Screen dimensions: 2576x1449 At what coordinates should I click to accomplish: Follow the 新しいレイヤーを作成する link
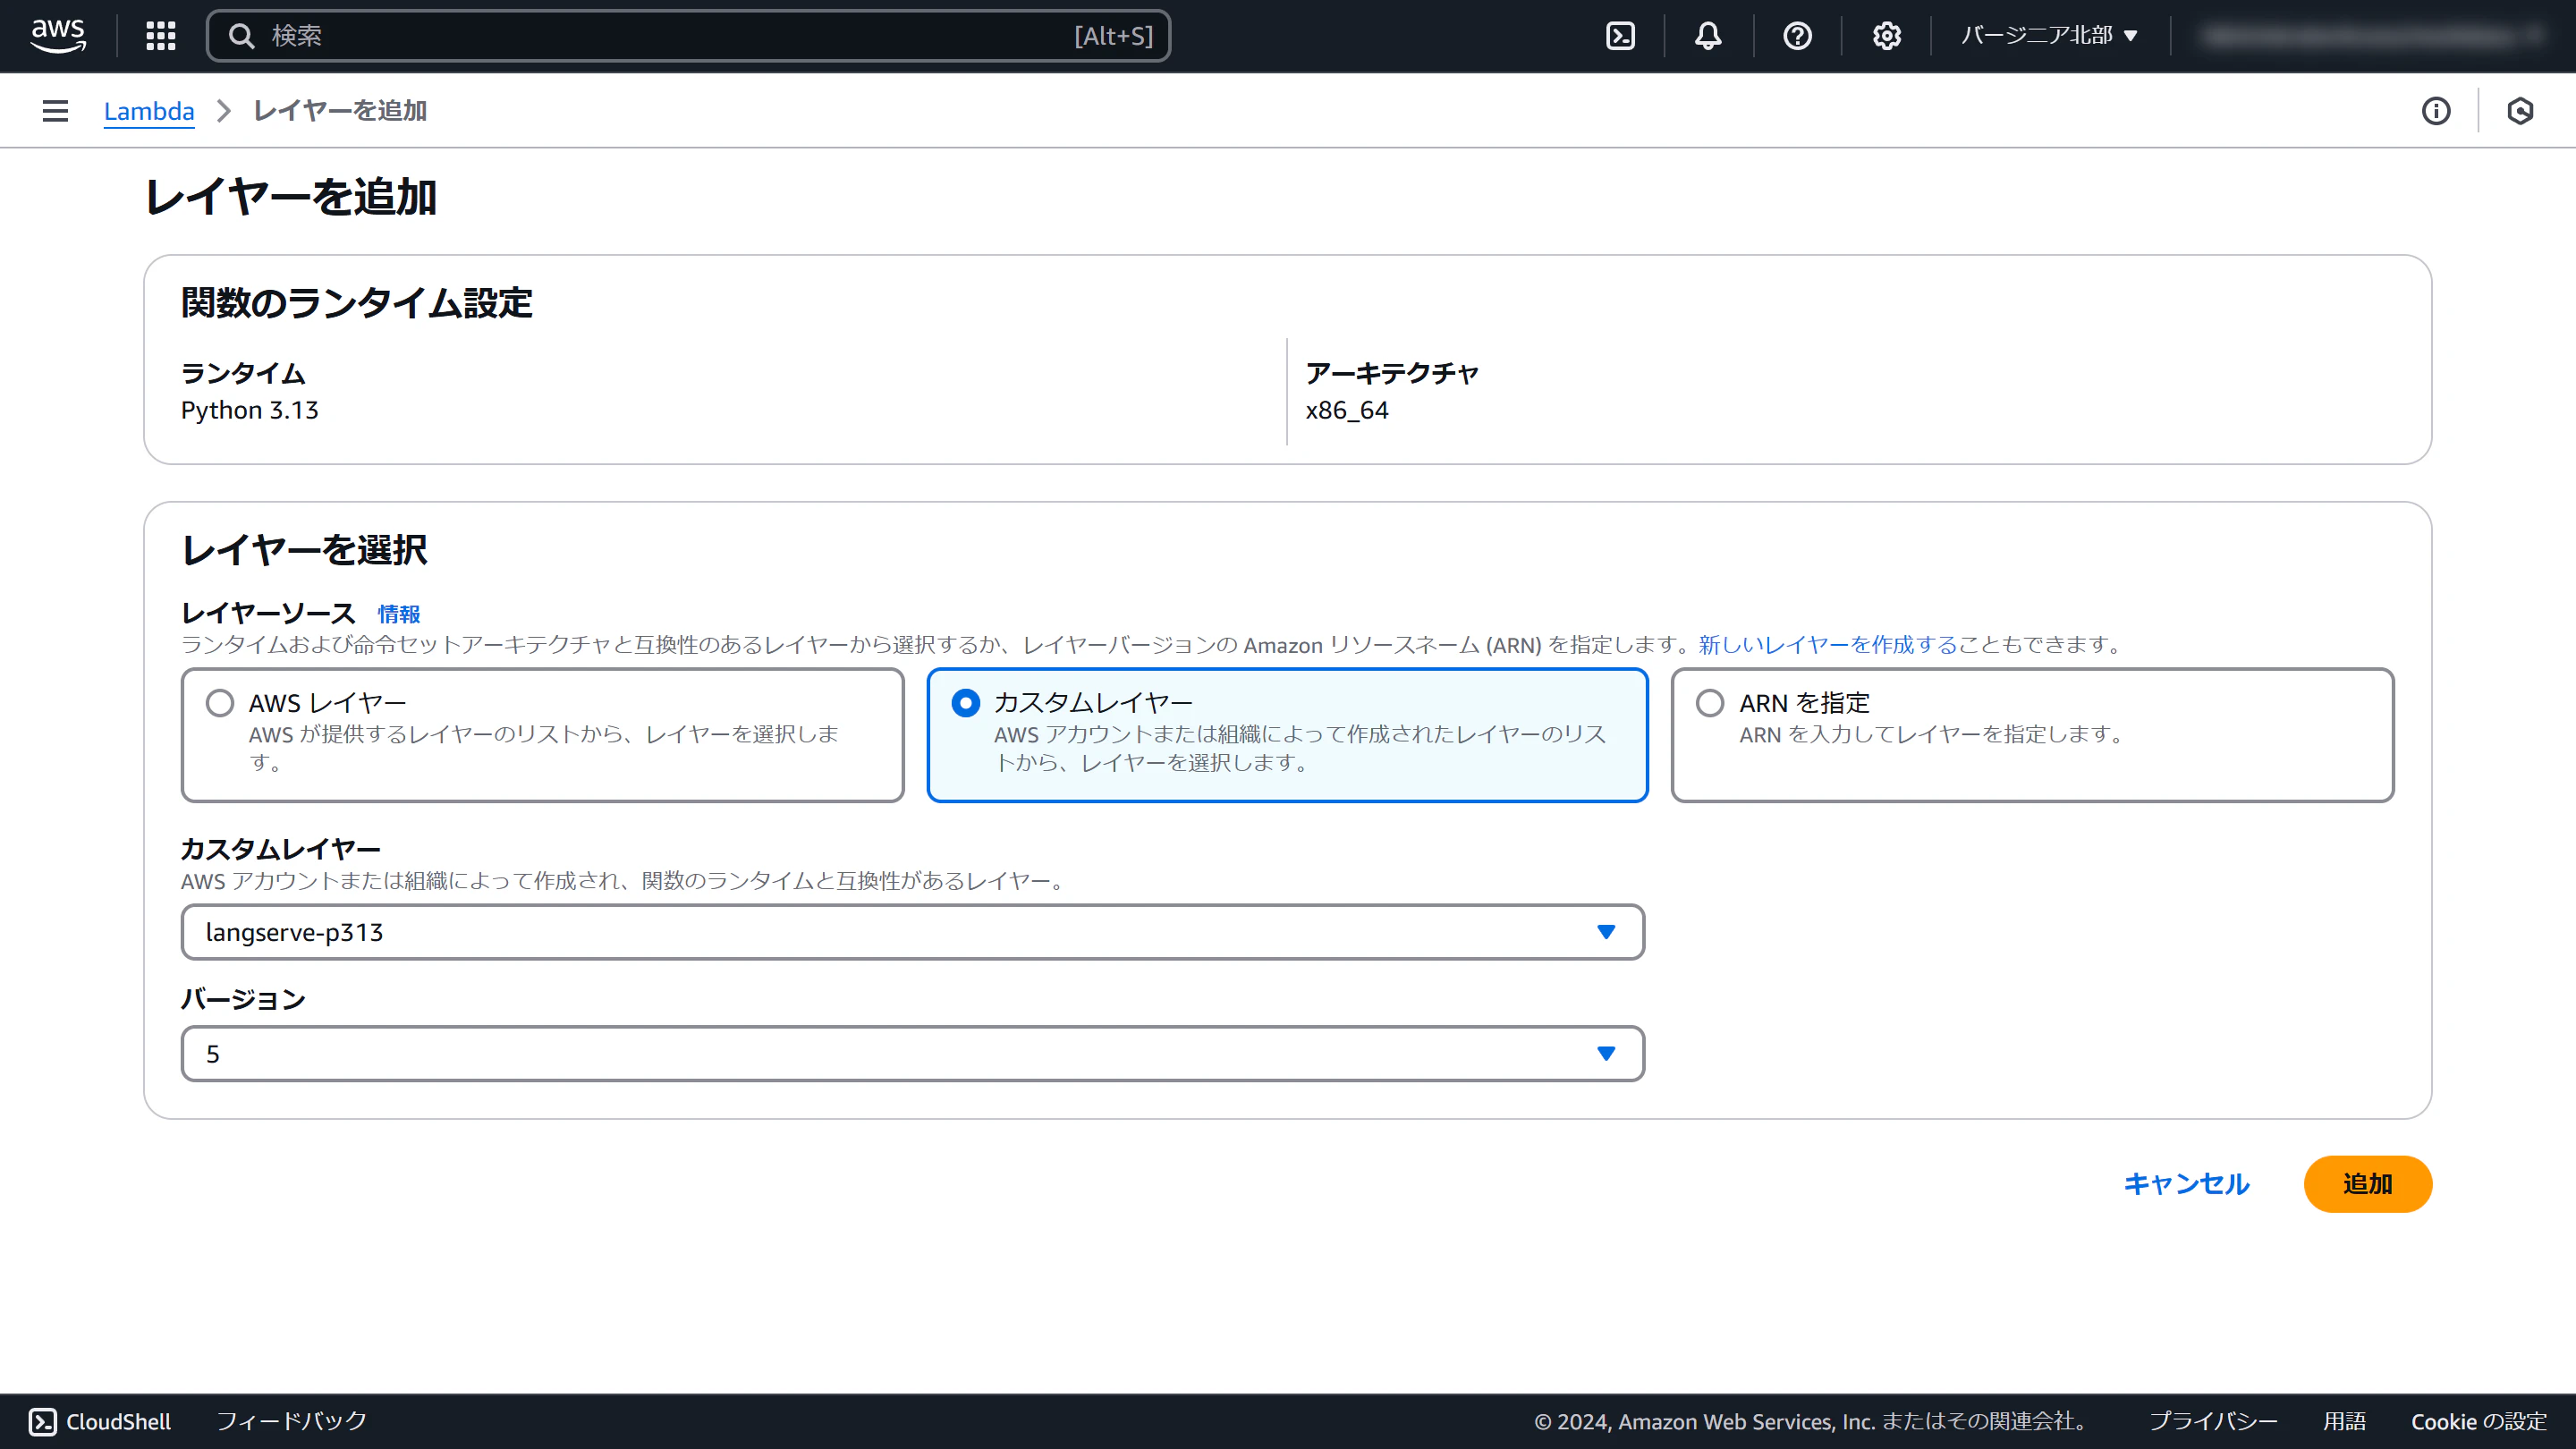click(x=1827, y=645)
